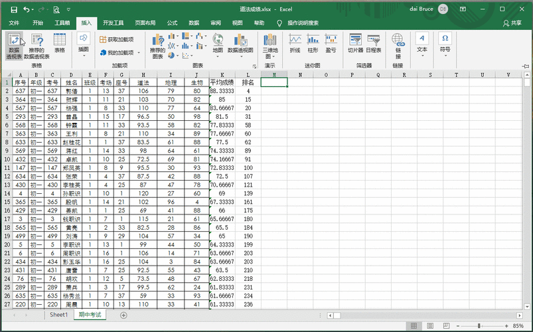The height and width of the screenshot is (332, 533).
Task: Click the 共享 share button
Action: (x=512, y=23)
